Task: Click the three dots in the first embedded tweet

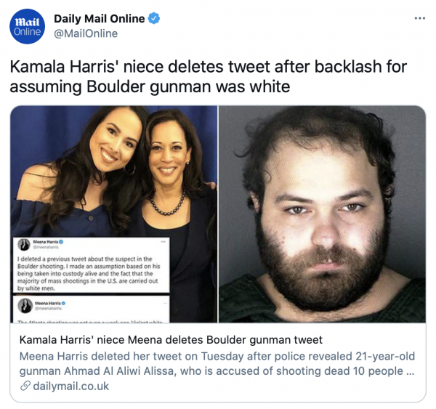Action: (163, 242)
